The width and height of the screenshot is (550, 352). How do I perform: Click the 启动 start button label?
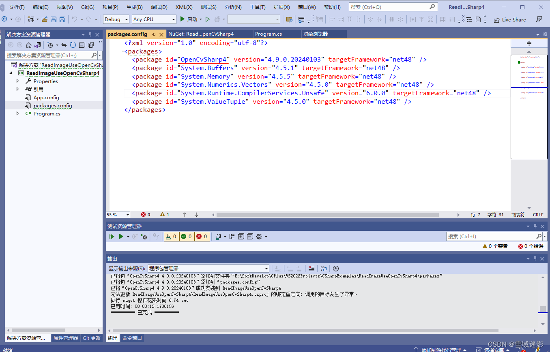coord(192,19)
